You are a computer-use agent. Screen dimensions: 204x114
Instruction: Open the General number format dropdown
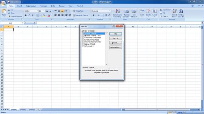pyautogui.click(x=110, y=11)
